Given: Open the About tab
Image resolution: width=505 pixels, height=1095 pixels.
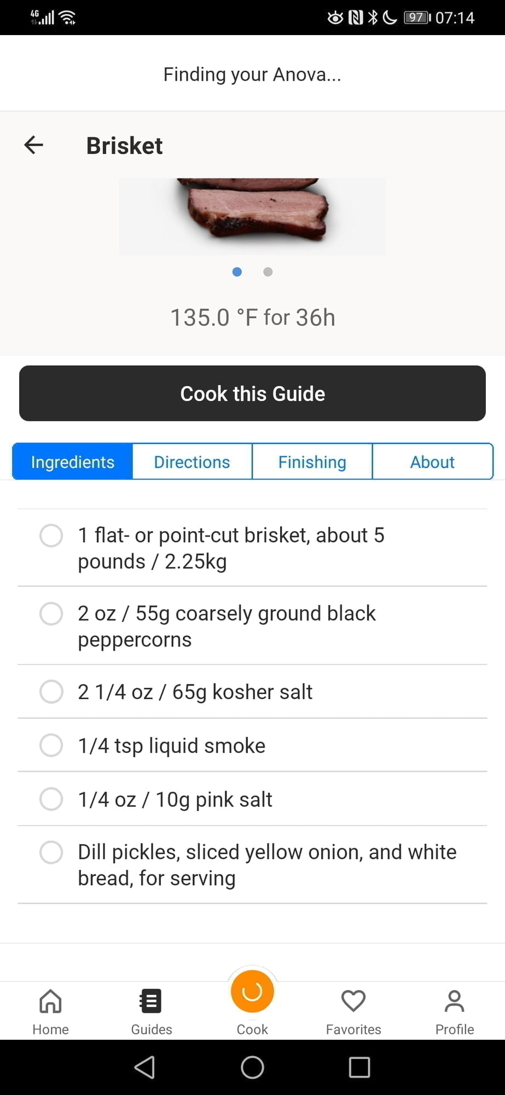Looking at the screenshot, I should pyautogui.click(x=432, y=462).
